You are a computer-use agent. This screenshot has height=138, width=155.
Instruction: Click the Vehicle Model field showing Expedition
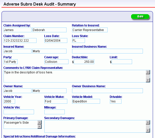coord(86,101)
